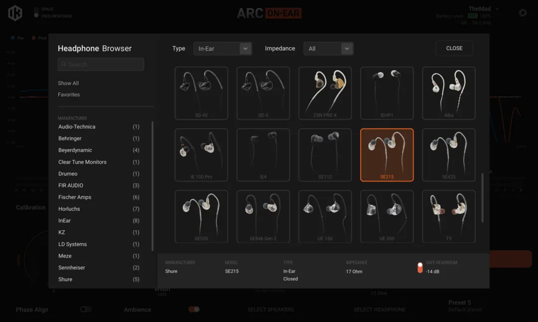Toggle the Post curve indicator
This screenshot has width=538, height=322.
click(x=34, y=38)
